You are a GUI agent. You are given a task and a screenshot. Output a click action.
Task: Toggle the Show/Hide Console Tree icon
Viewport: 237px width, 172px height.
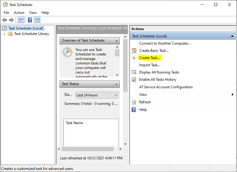coord(21,20)
